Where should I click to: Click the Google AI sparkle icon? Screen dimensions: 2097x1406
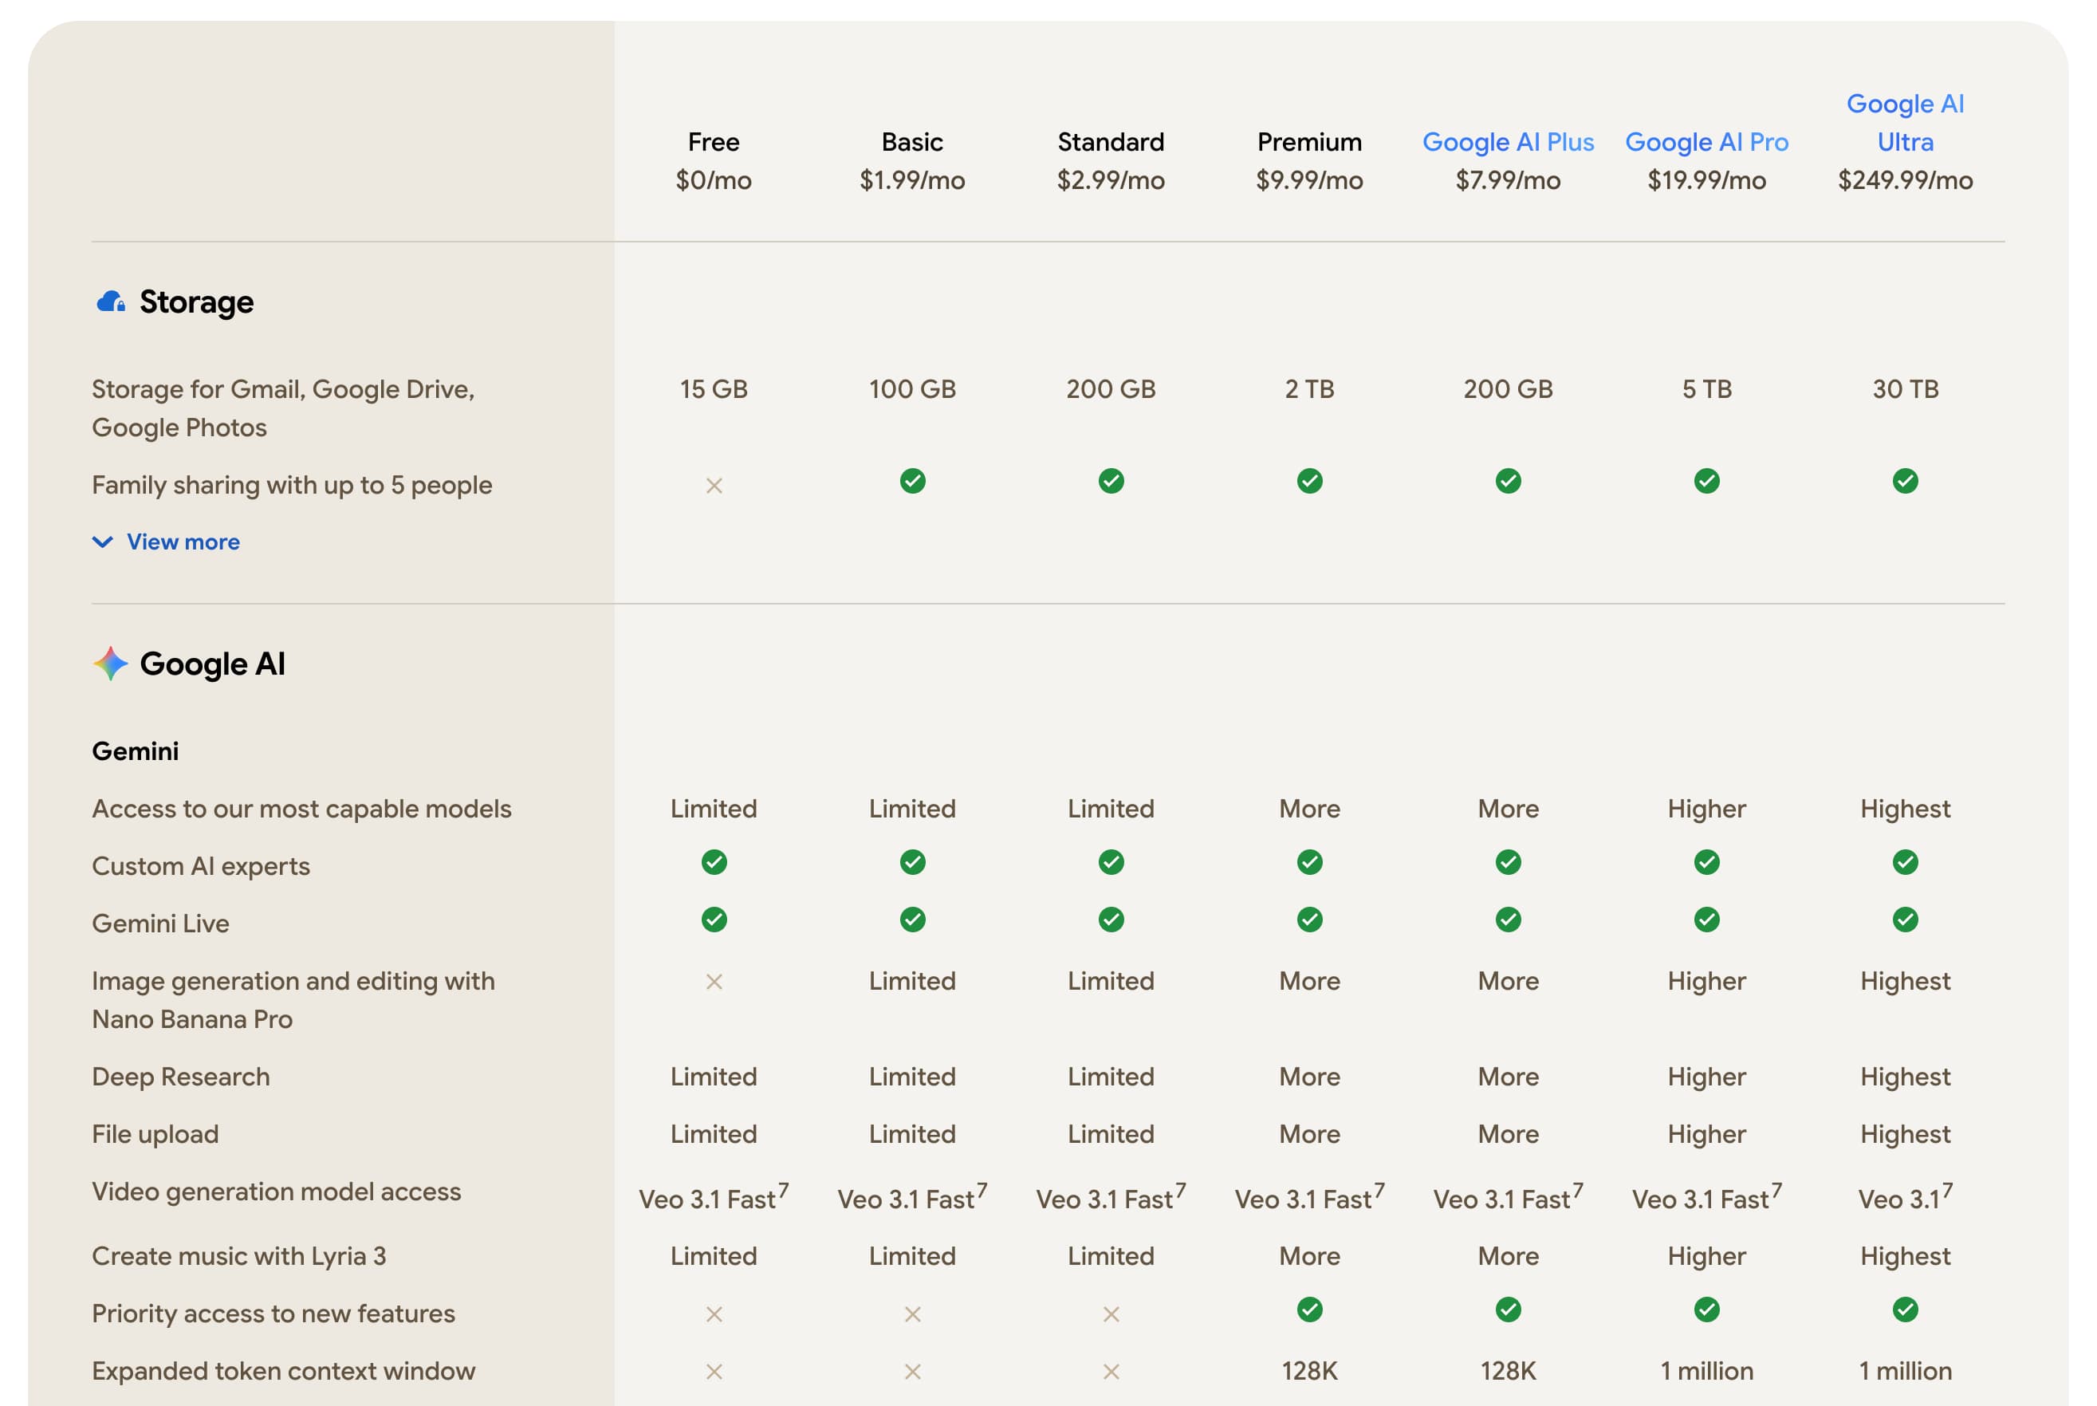(x=110, y=664)
